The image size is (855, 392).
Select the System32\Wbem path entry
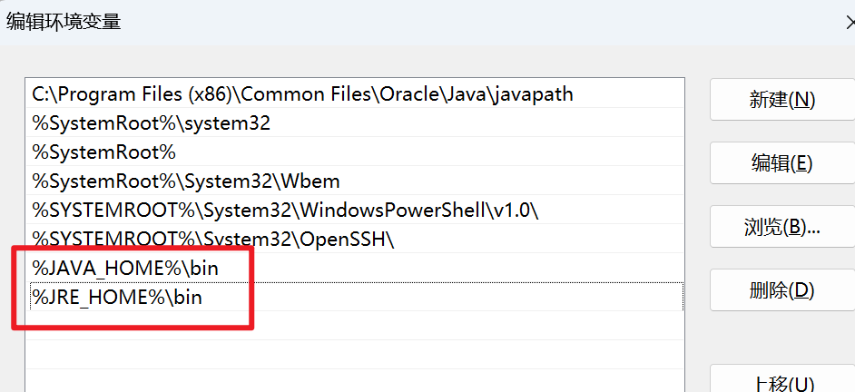tap(354, 181)
